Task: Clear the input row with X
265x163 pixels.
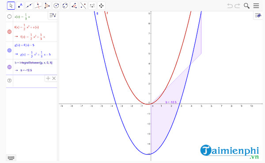Action: 54,78
